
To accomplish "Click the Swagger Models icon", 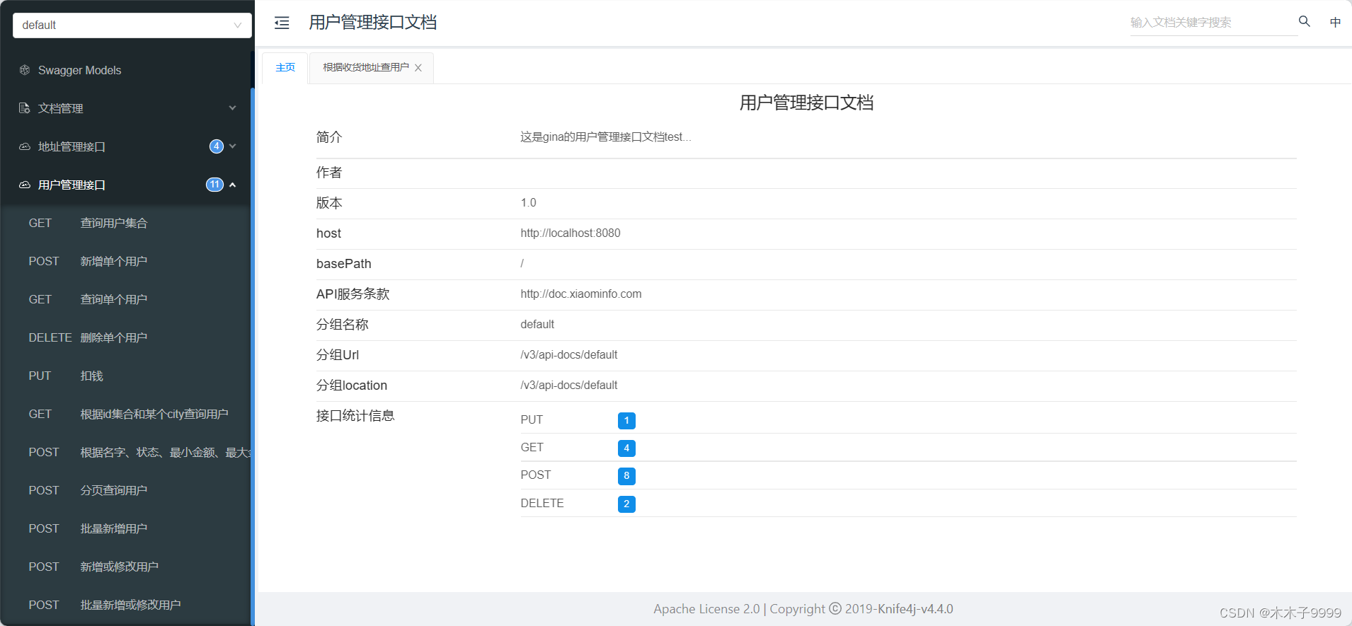I will pyautogui.click(x=25, y=70).
